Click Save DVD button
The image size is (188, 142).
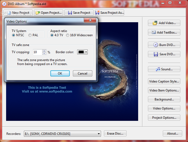click(164, 54)
